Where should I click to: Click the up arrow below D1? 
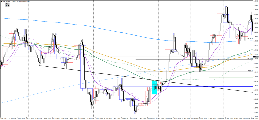click(8, 6)
